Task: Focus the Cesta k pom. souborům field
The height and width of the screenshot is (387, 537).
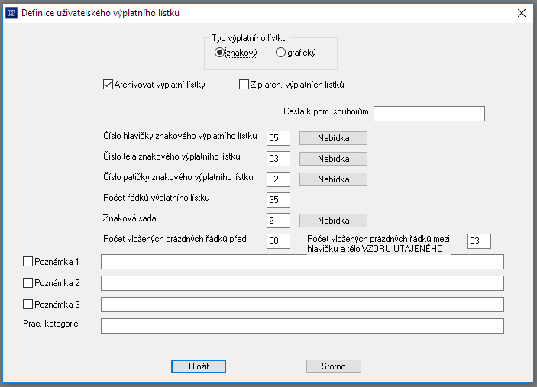Action: [429, 114]
